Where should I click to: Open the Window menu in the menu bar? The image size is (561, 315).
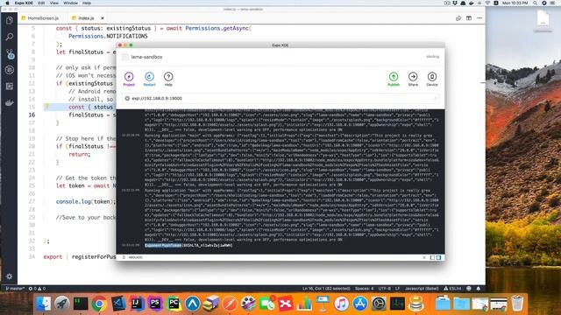click(70, 3)
